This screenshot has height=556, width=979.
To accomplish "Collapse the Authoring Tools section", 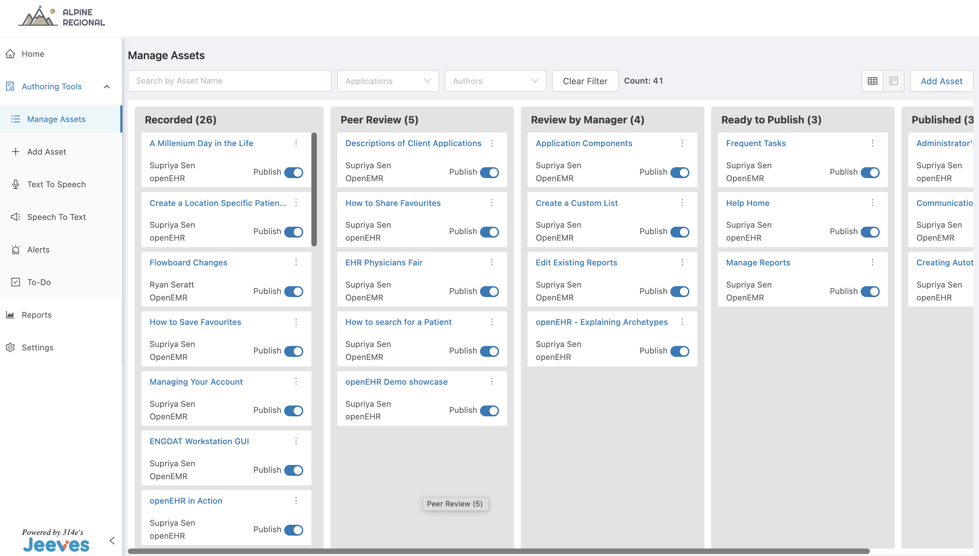I will [x=106, y=86].
